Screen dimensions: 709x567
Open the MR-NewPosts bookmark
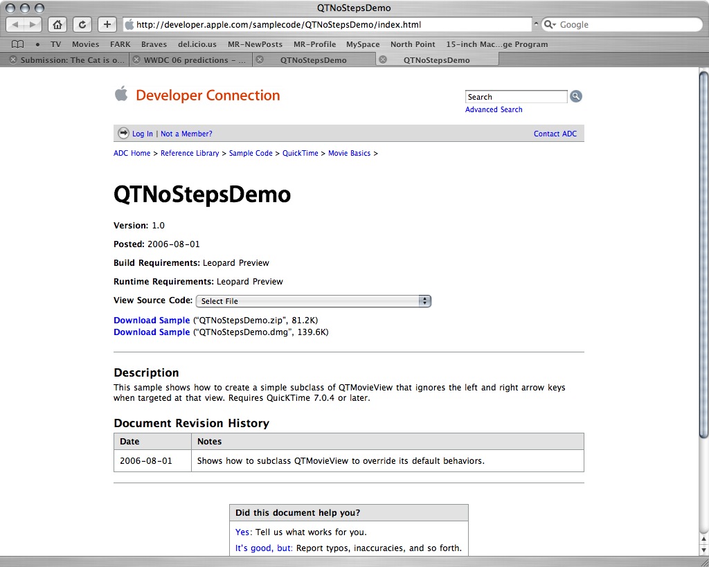255,44
